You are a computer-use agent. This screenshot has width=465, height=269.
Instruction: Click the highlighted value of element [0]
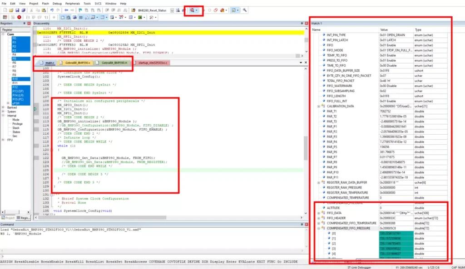[396, 234]
